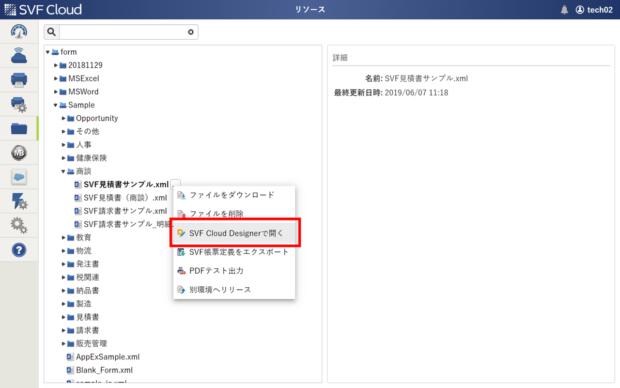This screenshot has width=620, height=388.
Task: Collapse the Sample folder
Action: point(54,105)
